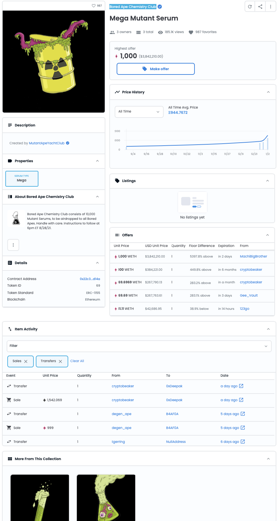Open tgerring sender link
Image resolution: width=277 pixels, height=521 pixels.
coord(118,442)
